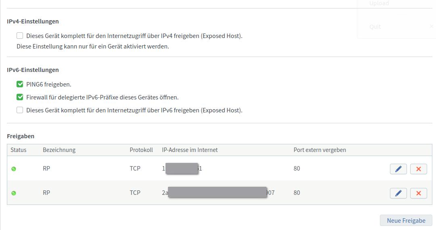This screenshot has width=436, height=230.
Task: Click the 'Protokoll' column header
Action: [141, 150]
